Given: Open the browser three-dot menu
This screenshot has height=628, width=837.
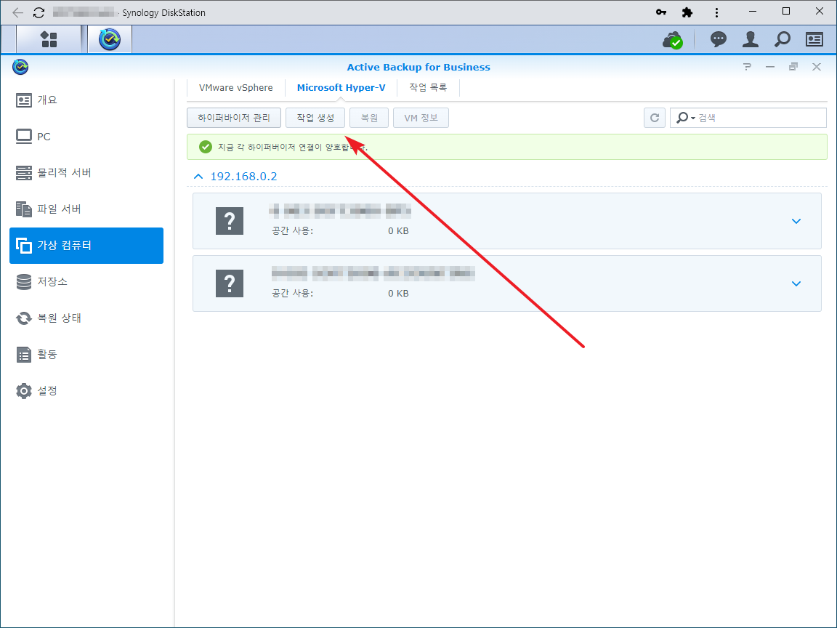Looking at the screenshot, I should [716, 12].
